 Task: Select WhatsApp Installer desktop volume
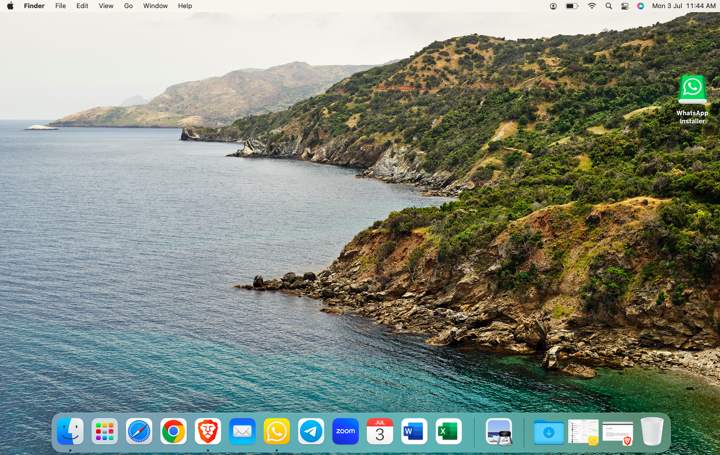click(692, 89)
